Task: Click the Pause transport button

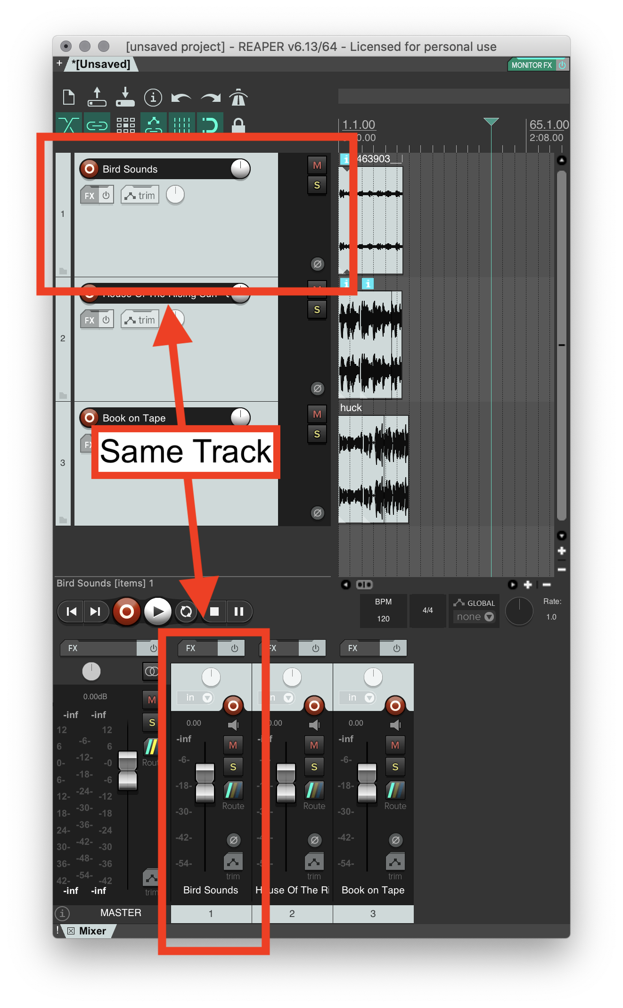Action: pos(239,611)
